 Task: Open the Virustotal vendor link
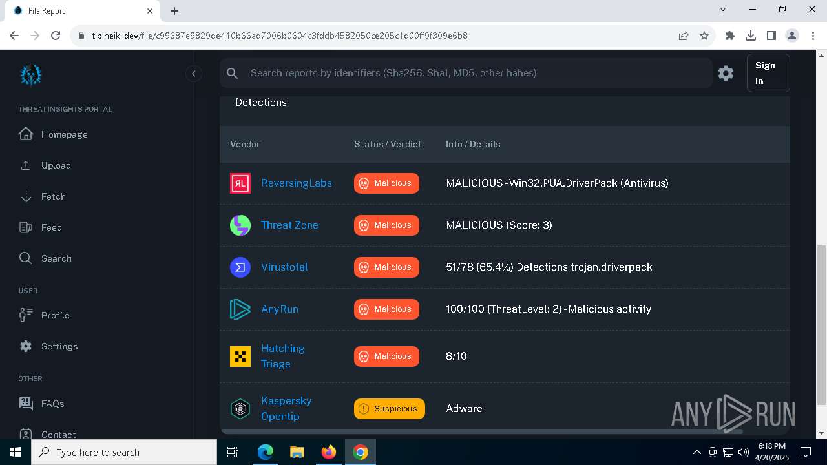click(x=284, y=267)
